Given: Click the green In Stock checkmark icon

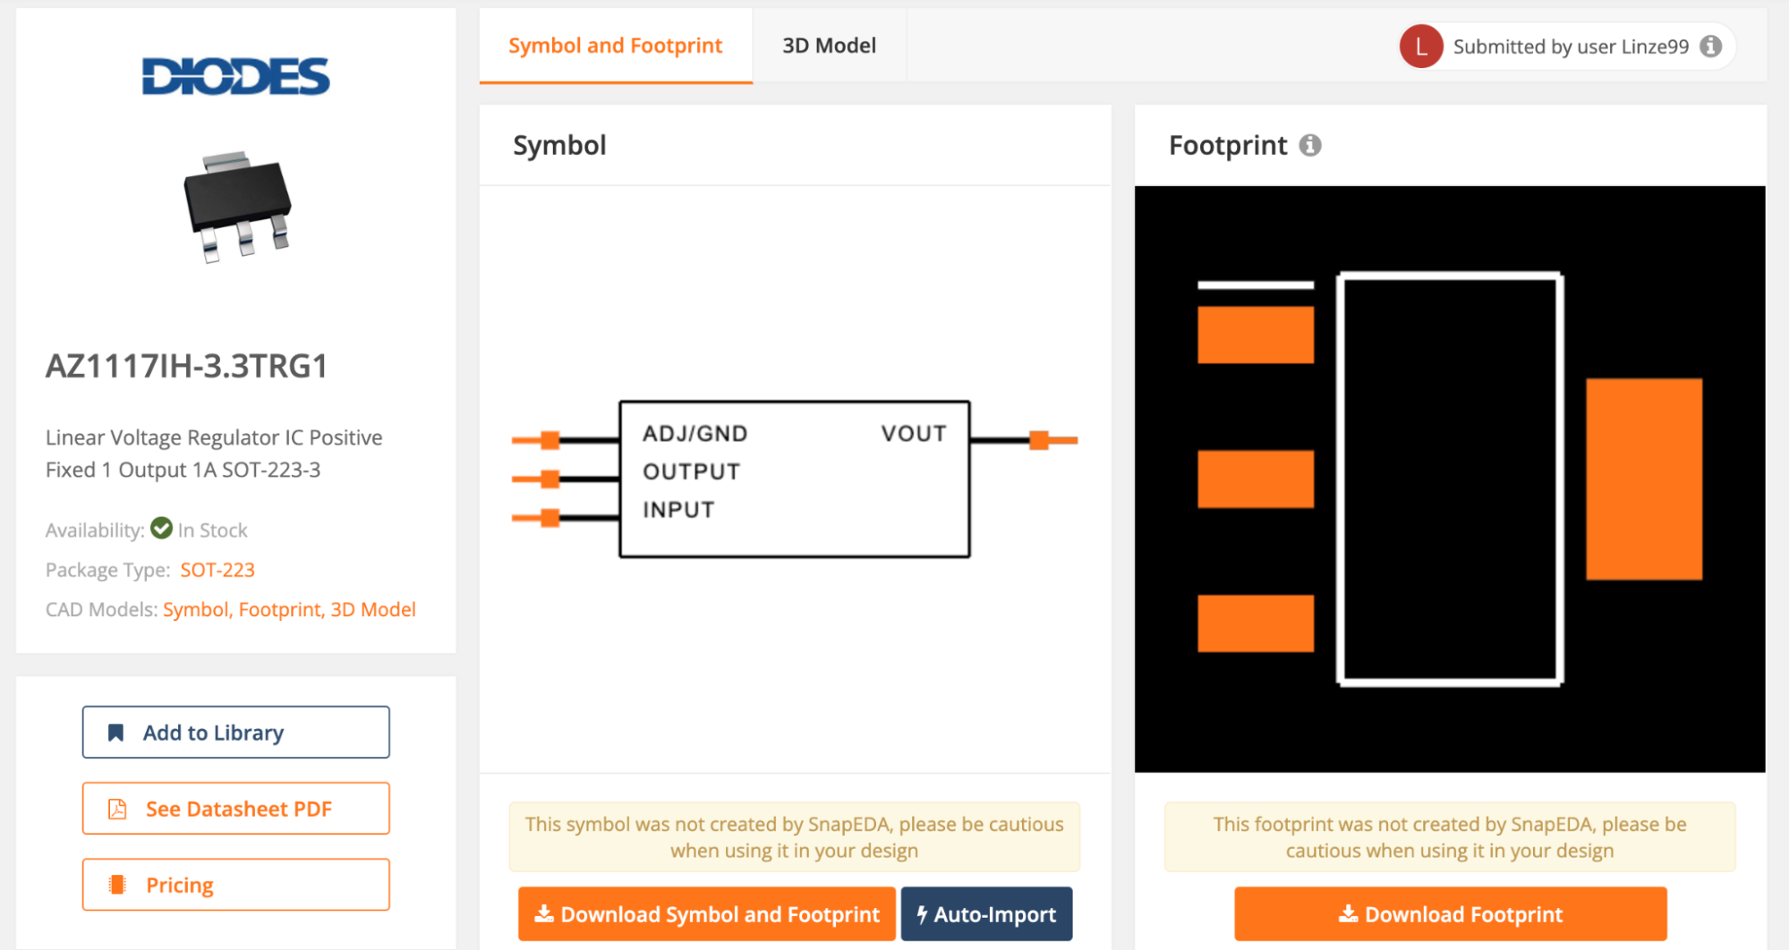Looking at the screenshot, I should coord(161,529).
